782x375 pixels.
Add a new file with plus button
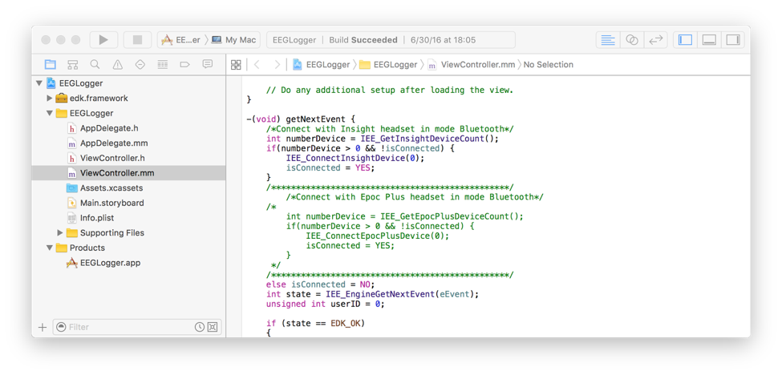pyautogui.click(x=43, y=327)
